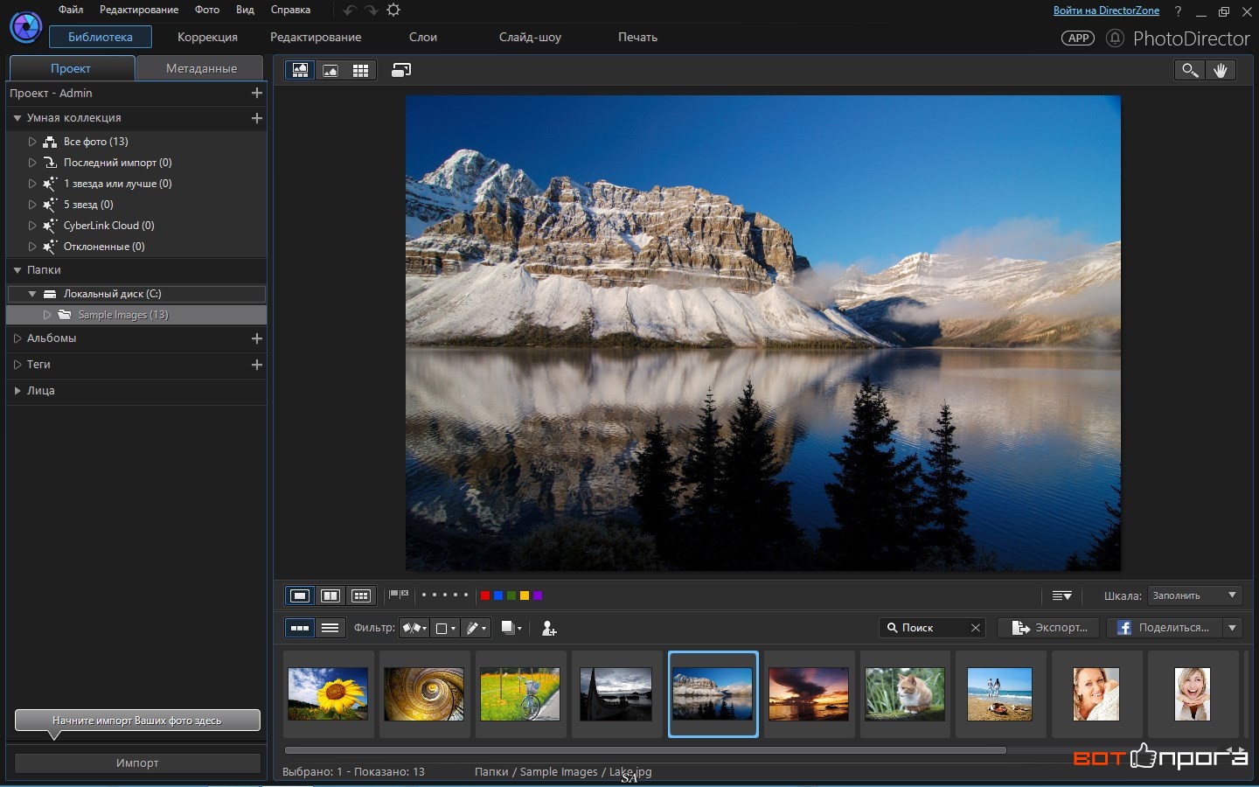This screenshot has height=787, width=1259.
Task: Open the Библиотека module
Action: [101, 37]
